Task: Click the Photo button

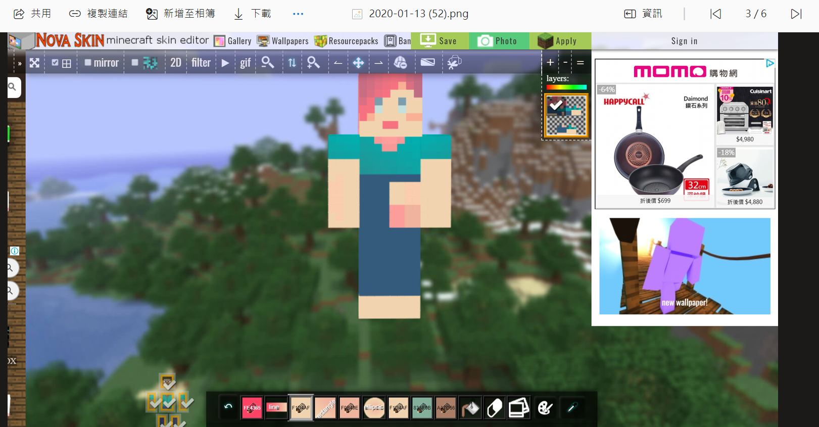Action: (499, 41)
